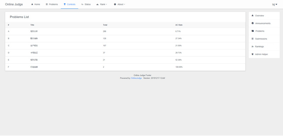This screenshot has height=136, width=283.
Task: Click the About info circle icon
Action: (115, 4)
